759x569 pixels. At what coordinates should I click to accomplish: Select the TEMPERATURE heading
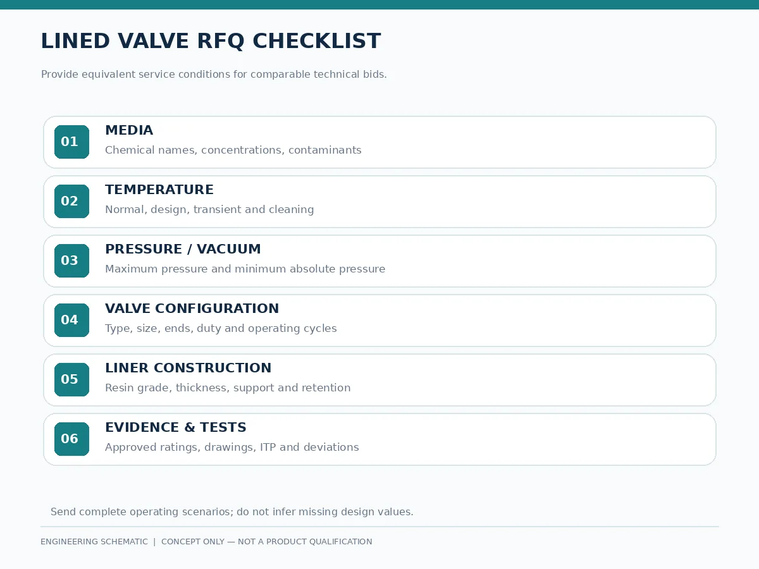(x=159, y=190)
